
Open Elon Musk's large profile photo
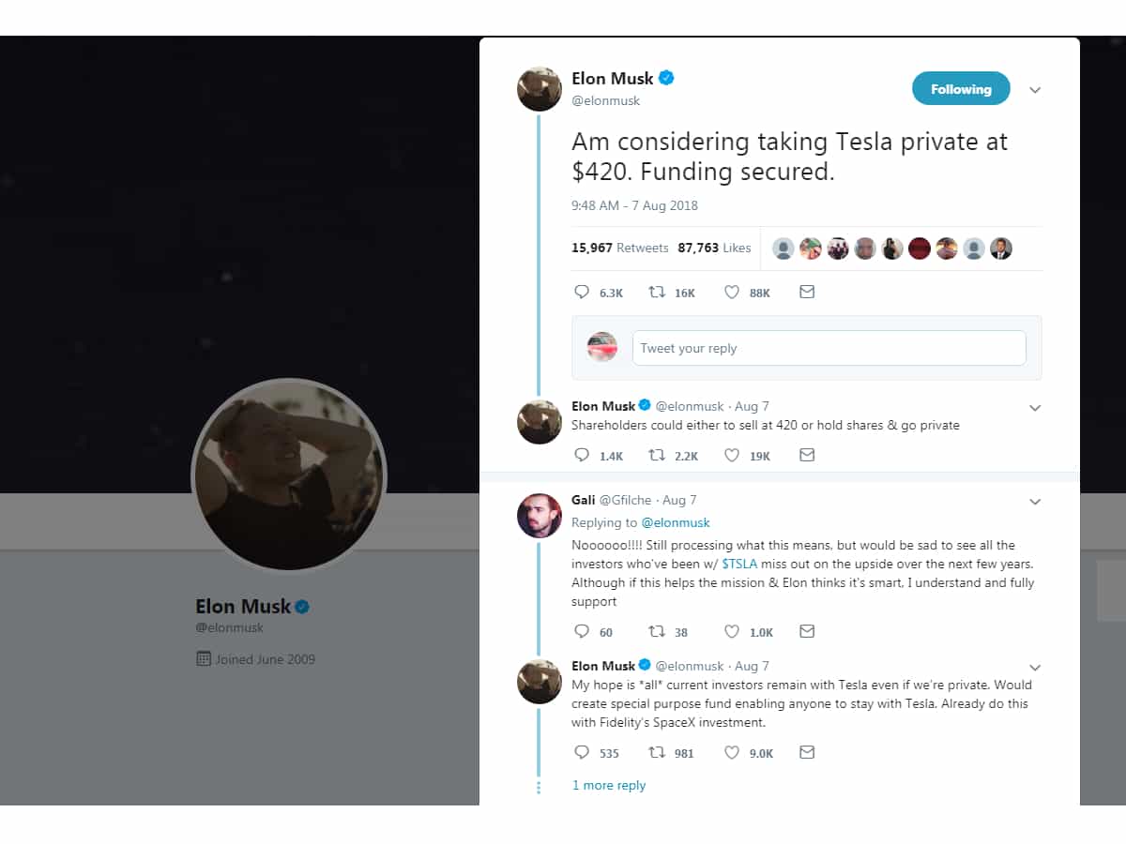click(x=289, y=475)
